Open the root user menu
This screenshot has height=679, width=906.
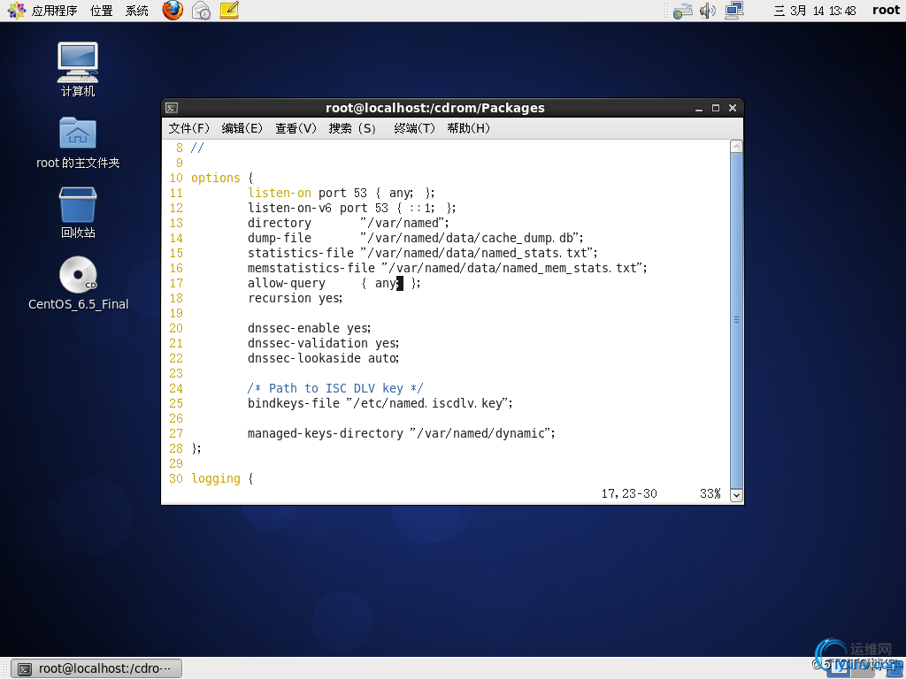[886, 10]
